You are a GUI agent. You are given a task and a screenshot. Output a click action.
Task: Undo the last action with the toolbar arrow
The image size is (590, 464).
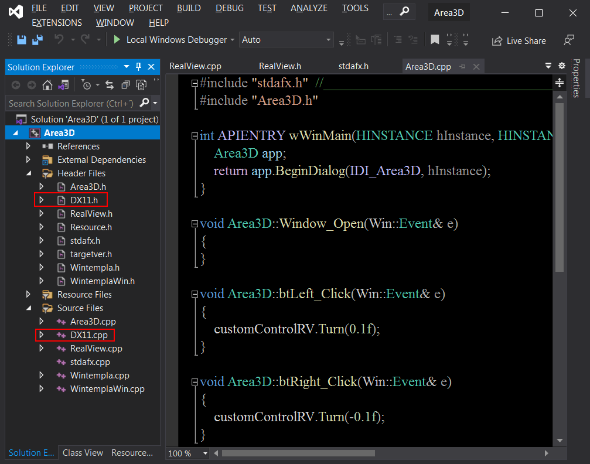tap(59, 39)
